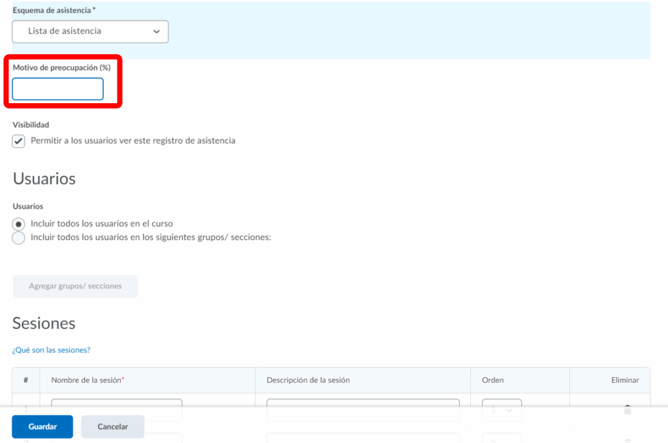Delete first session using the trash icon
Image resolution: width=668 pixels, height=443 pixels.
(x=627, y=409)
